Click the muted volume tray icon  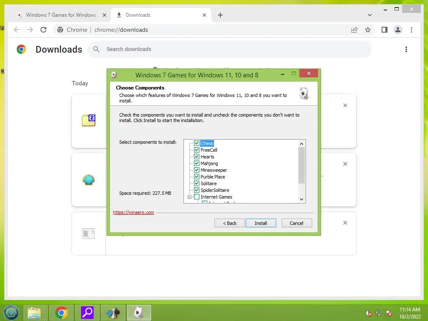point(369,313)
